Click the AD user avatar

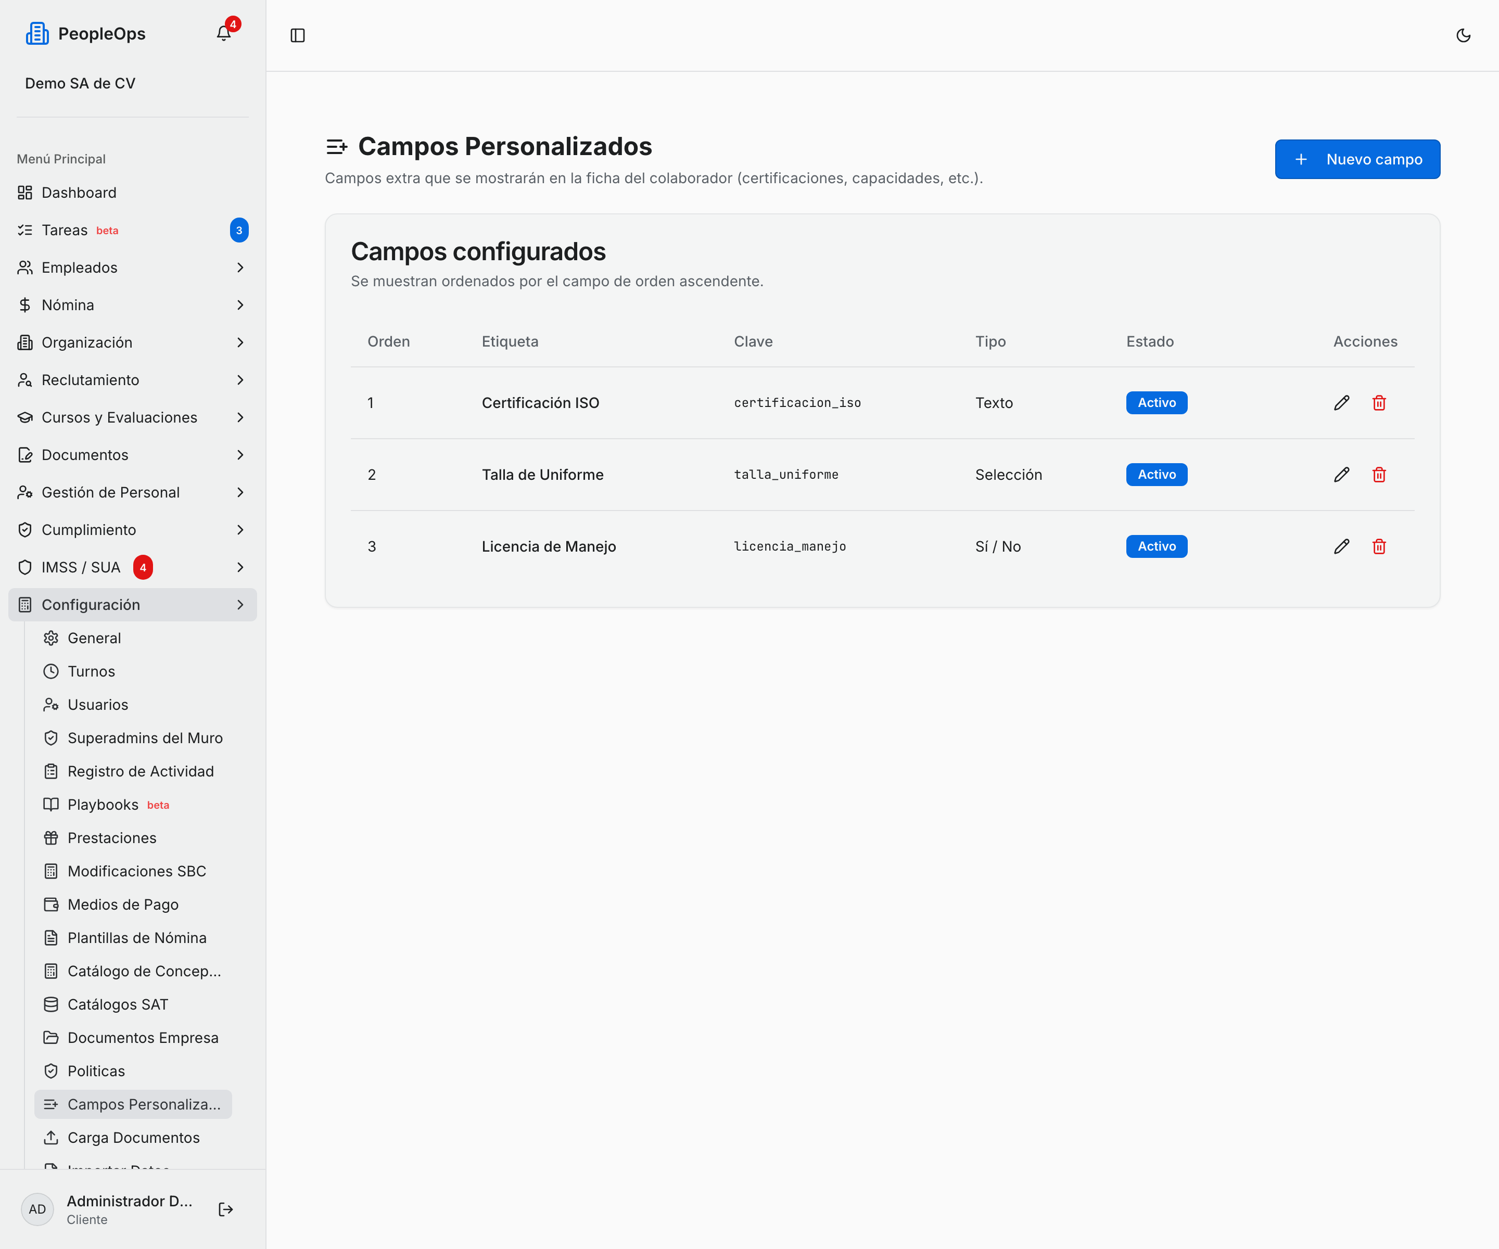tap(37, 1209)
